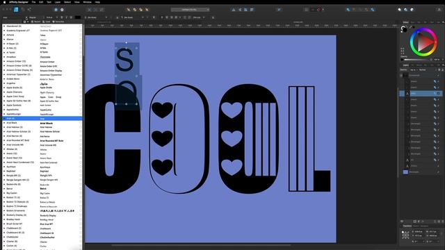The width and height of the screenshot is (445, 250).
Task: Toggle Underline text formatting
Action: click(x=71, y=17)
